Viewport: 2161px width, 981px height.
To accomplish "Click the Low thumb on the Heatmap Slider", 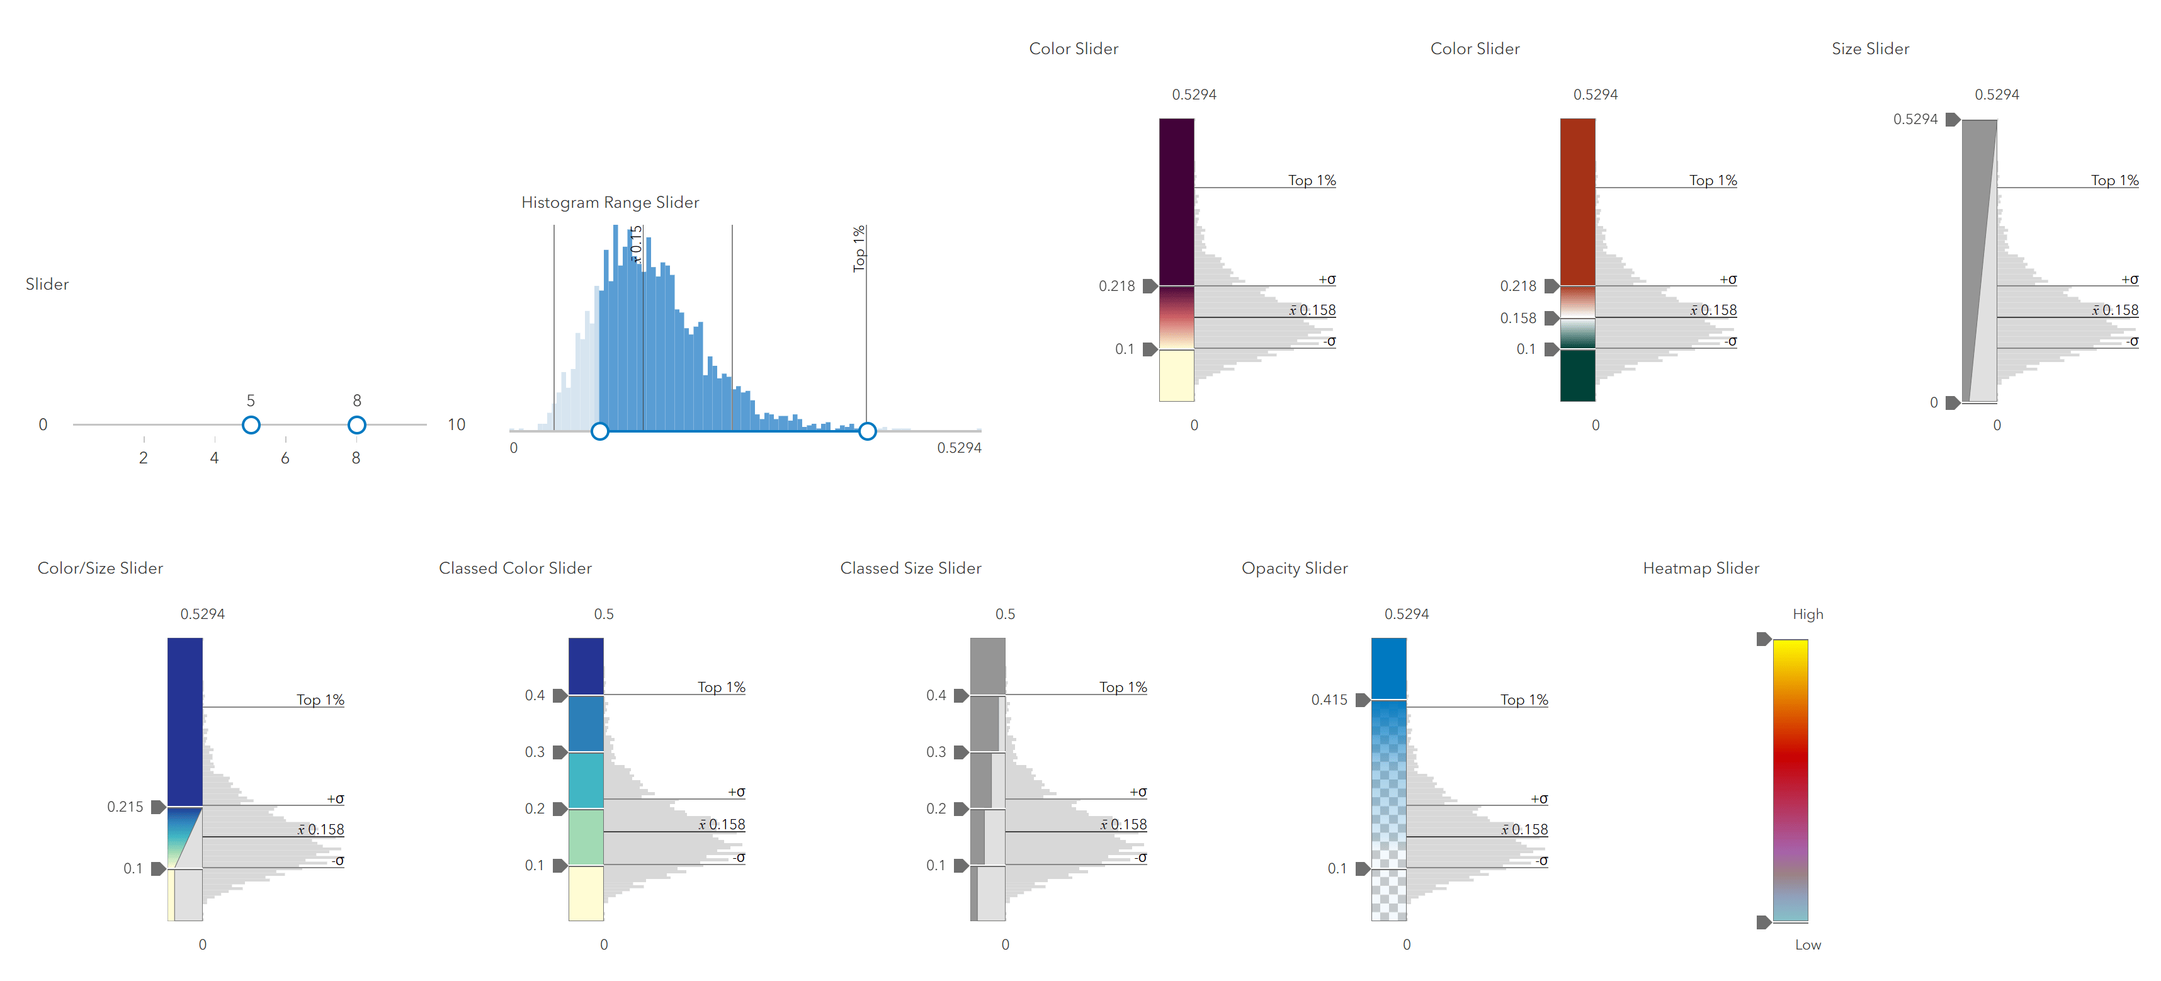I will 1764,923.
